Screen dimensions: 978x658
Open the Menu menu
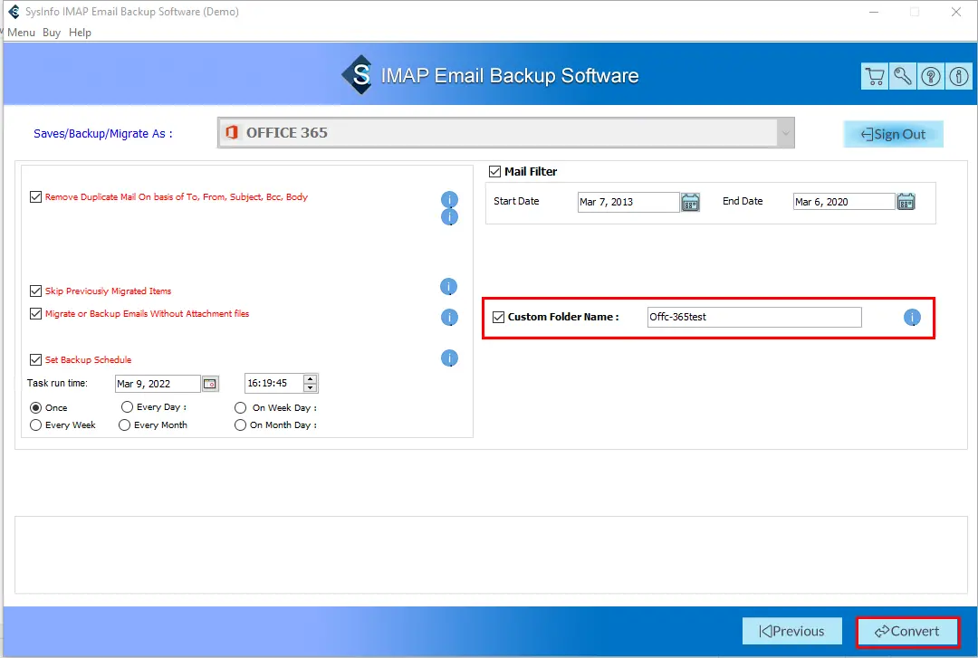point(21,33)
